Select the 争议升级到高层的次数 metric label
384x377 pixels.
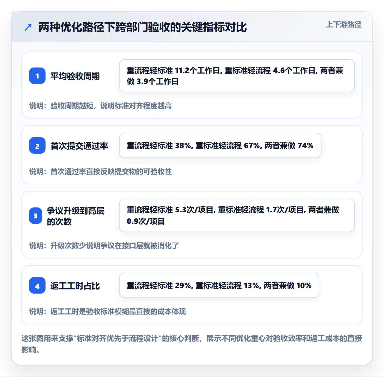point(76,216)
